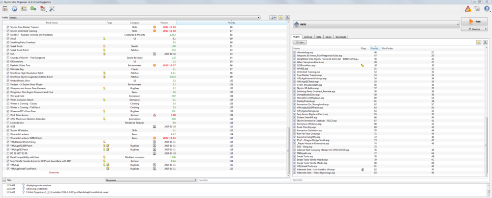
Task: Enable the Realistic Water Two mod
Action: tap(8, 65)
